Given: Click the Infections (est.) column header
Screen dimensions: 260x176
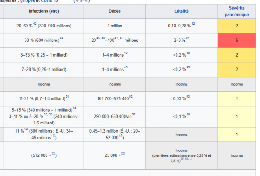Looking at the screenshot, I should pyautogui.click(x=44, y=11).
